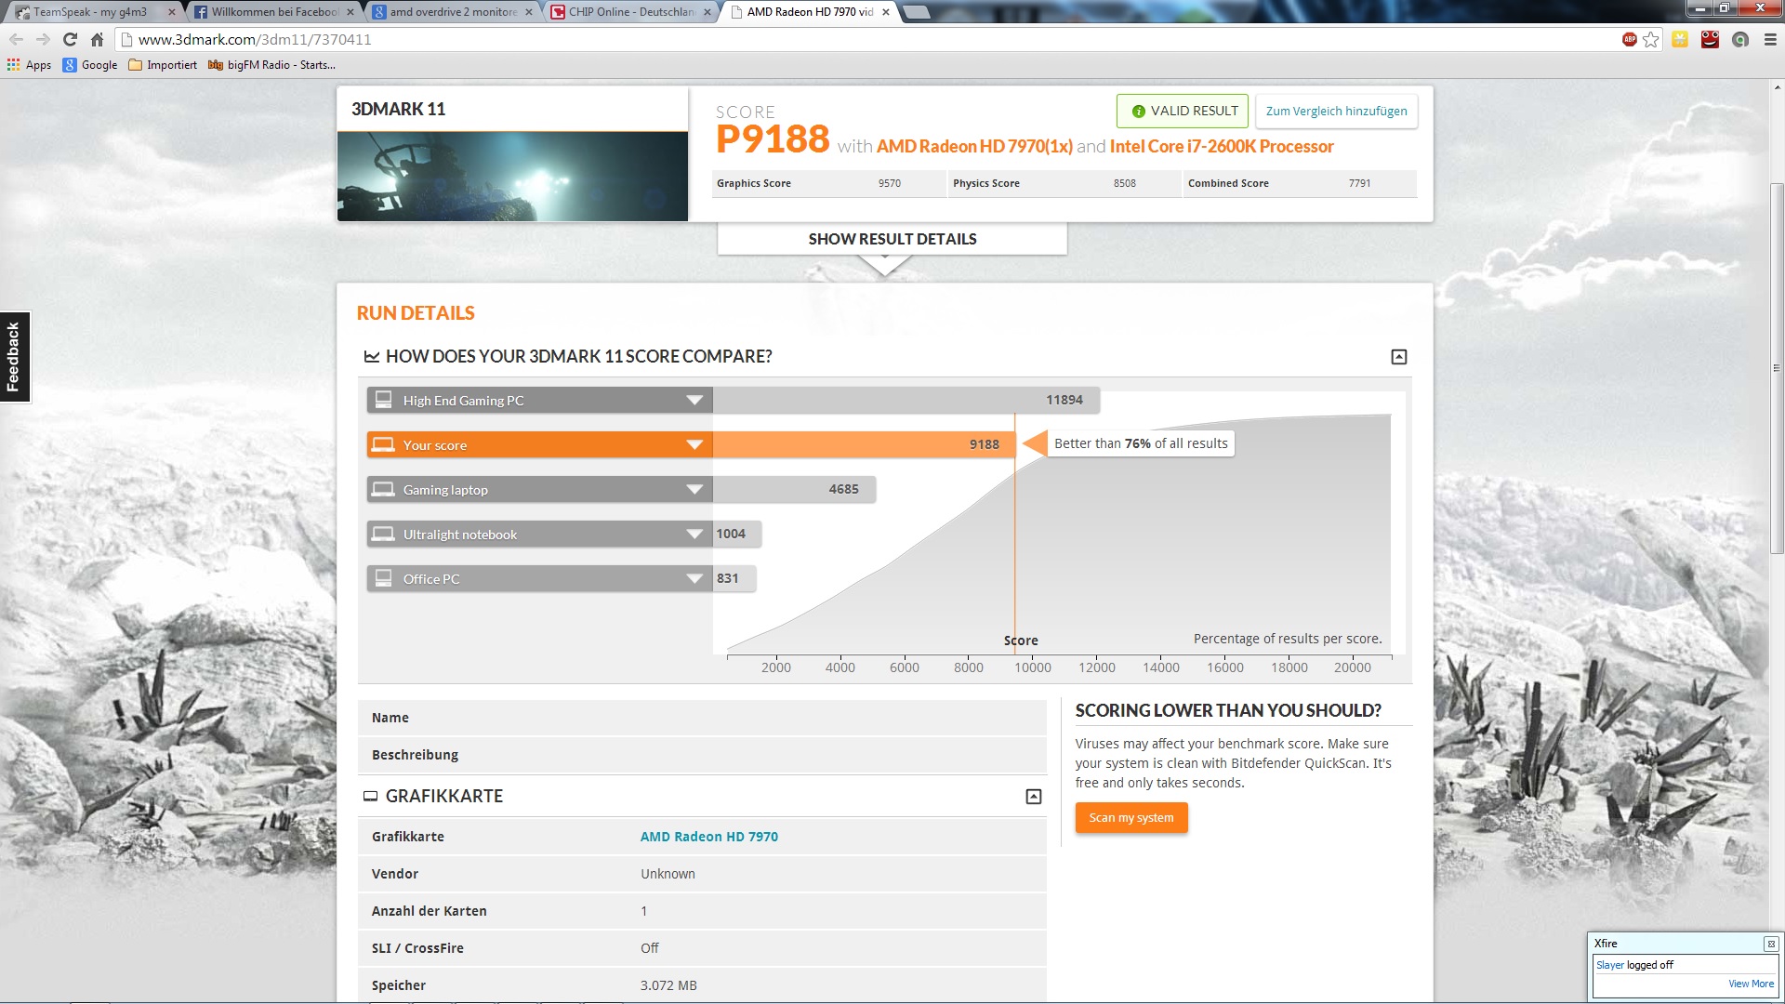1785x1004 pixels.
Task: Click the 11894 bar in chart
Action: pos(906,401)
